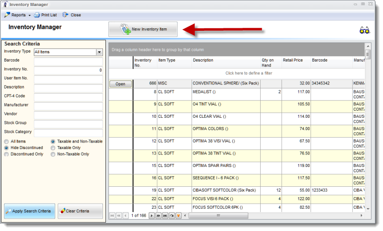Select the Taxable Only radio button
This screenshot has width=383, height=231.
(53, 148)
